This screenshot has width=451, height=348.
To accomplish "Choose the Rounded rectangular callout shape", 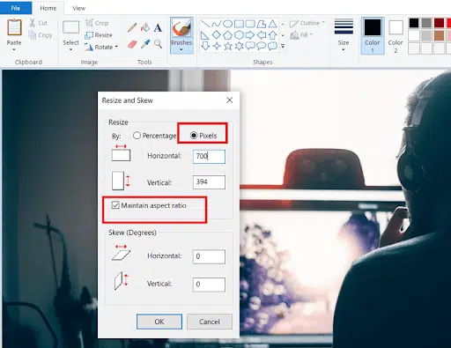I will (x=250, y=46).
